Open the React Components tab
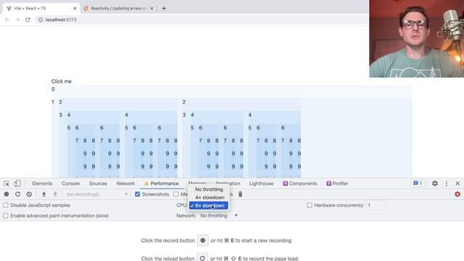This screenshot has height=261, width=464. (300, 183)
